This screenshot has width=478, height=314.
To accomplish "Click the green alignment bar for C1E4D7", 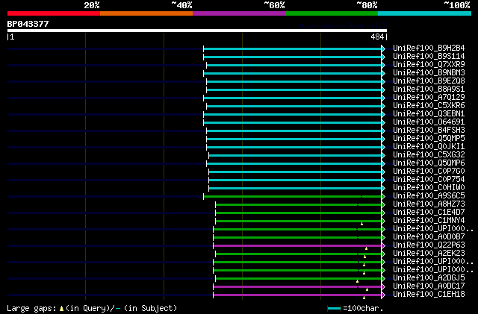I will click(299, 213).
